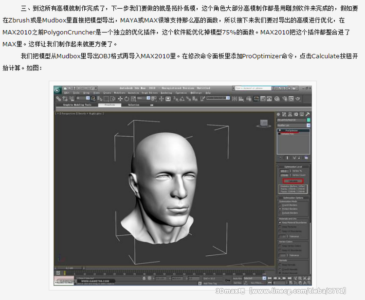Image resolution: width=365 pixels, height=300 pixels.
Task: Enable Keep UV Boundaries checkbox
Action: click(x=290, y=231)
